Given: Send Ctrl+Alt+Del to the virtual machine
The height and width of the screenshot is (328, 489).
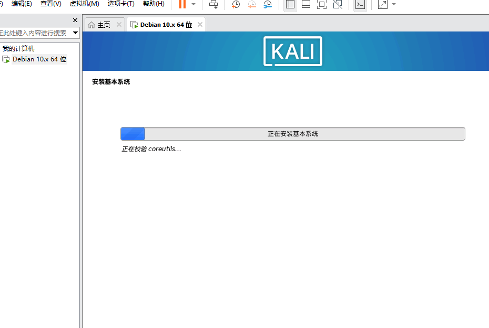Looking at the screenshot, I should tap(213, 4).
